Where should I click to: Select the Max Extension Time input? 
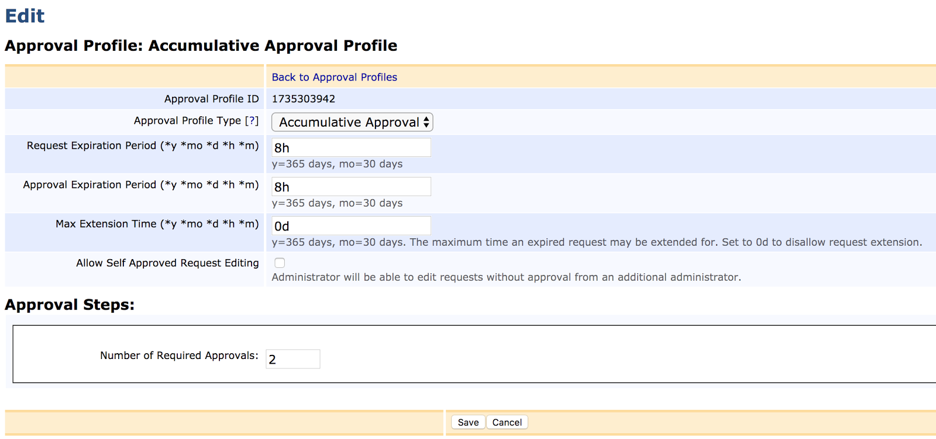point(351,225)
